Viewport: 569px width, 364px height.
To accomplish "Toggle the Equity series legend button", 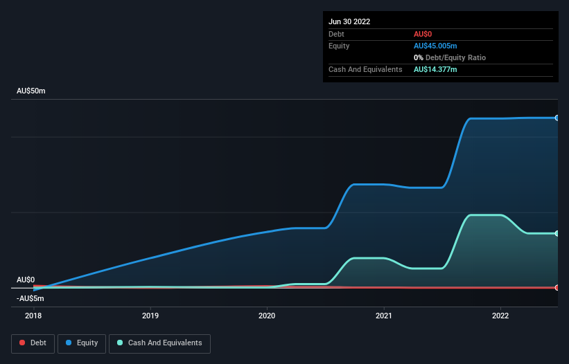I will 82,343.
